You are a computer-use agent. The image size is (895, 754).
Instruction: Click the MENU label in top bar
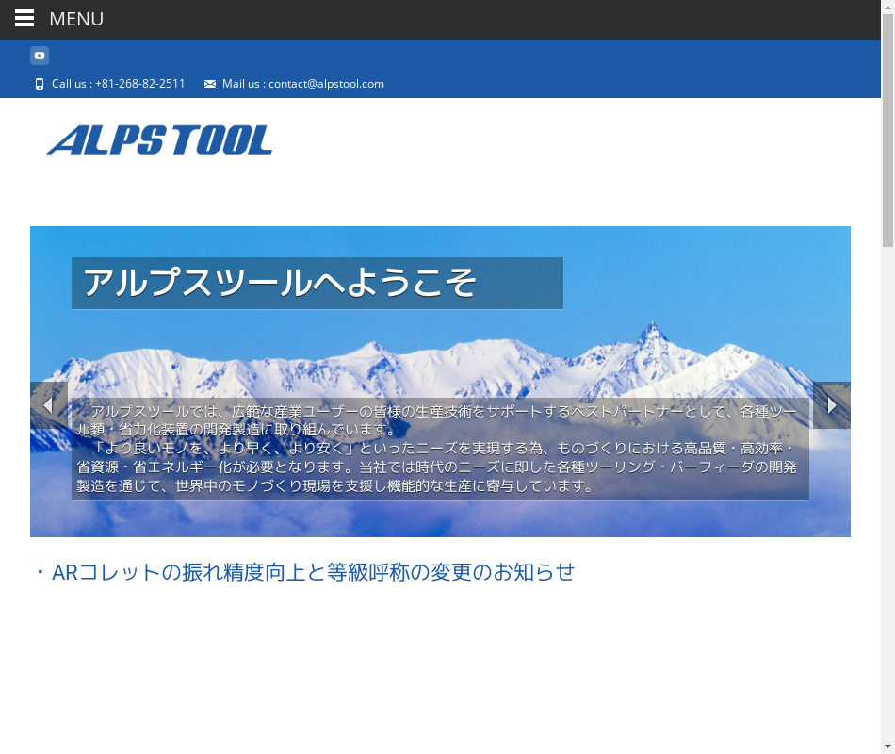click(76, 19)
